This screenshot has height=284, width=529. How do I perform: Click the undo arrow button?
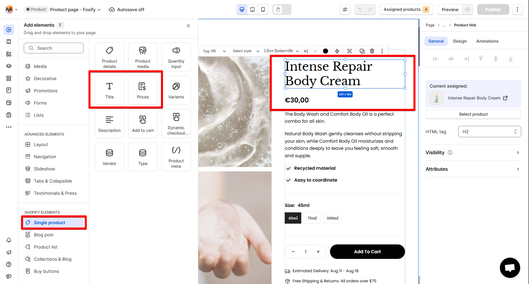click(x=360, y=9)
